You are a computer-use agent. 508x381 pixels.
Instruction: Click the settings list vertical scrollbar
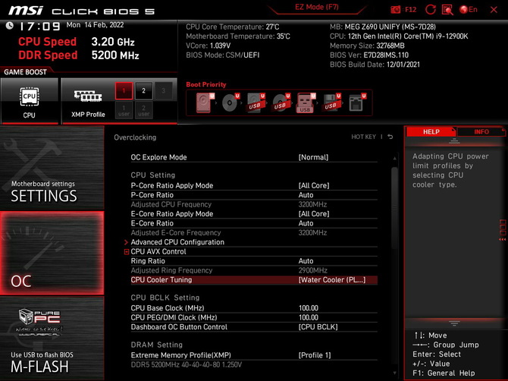pos(394,207)
